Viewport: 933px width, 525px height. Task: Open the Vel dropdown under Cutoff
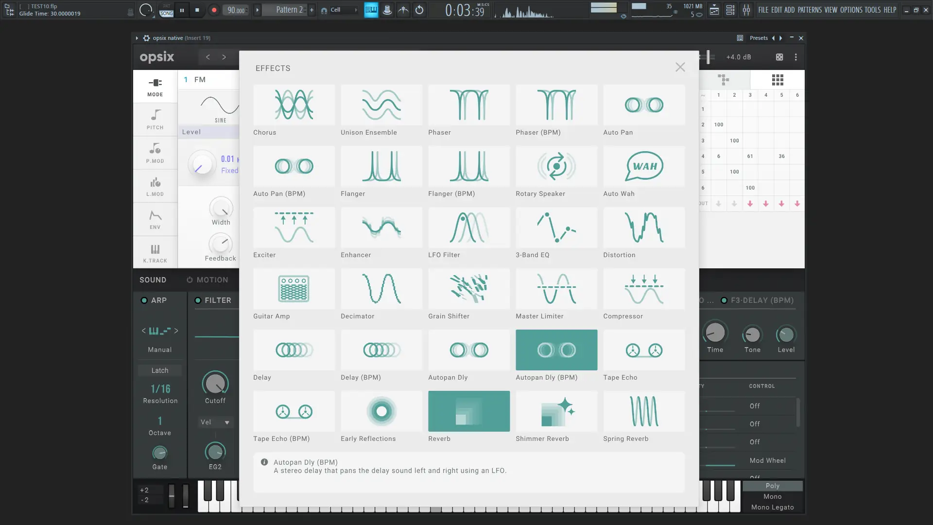click(215, 422)
